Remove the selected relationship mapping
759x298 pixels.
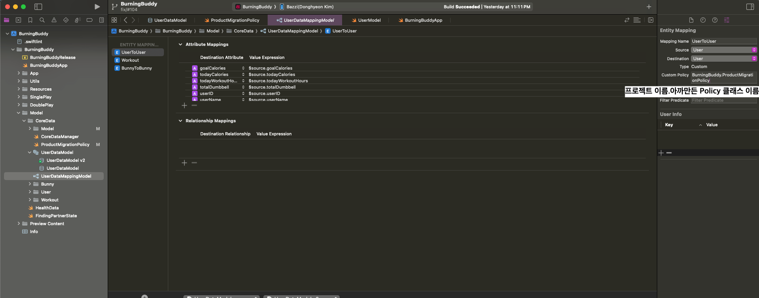(194, 163)
